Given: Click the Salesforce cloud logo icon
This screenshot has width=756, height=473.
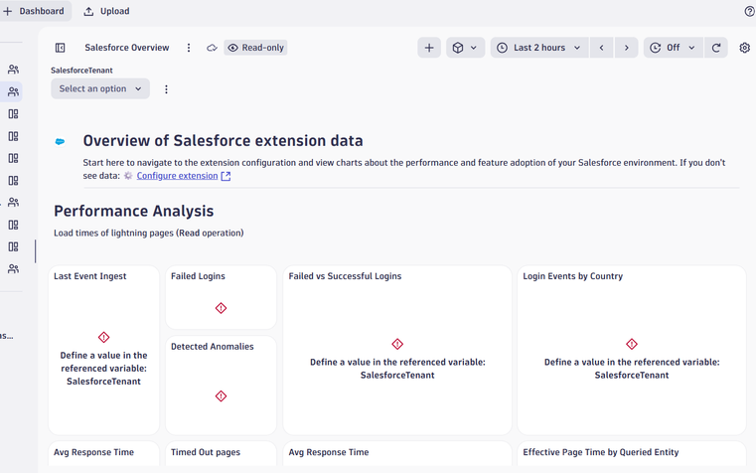Looking at the screenshot, I should click(60, 141).
